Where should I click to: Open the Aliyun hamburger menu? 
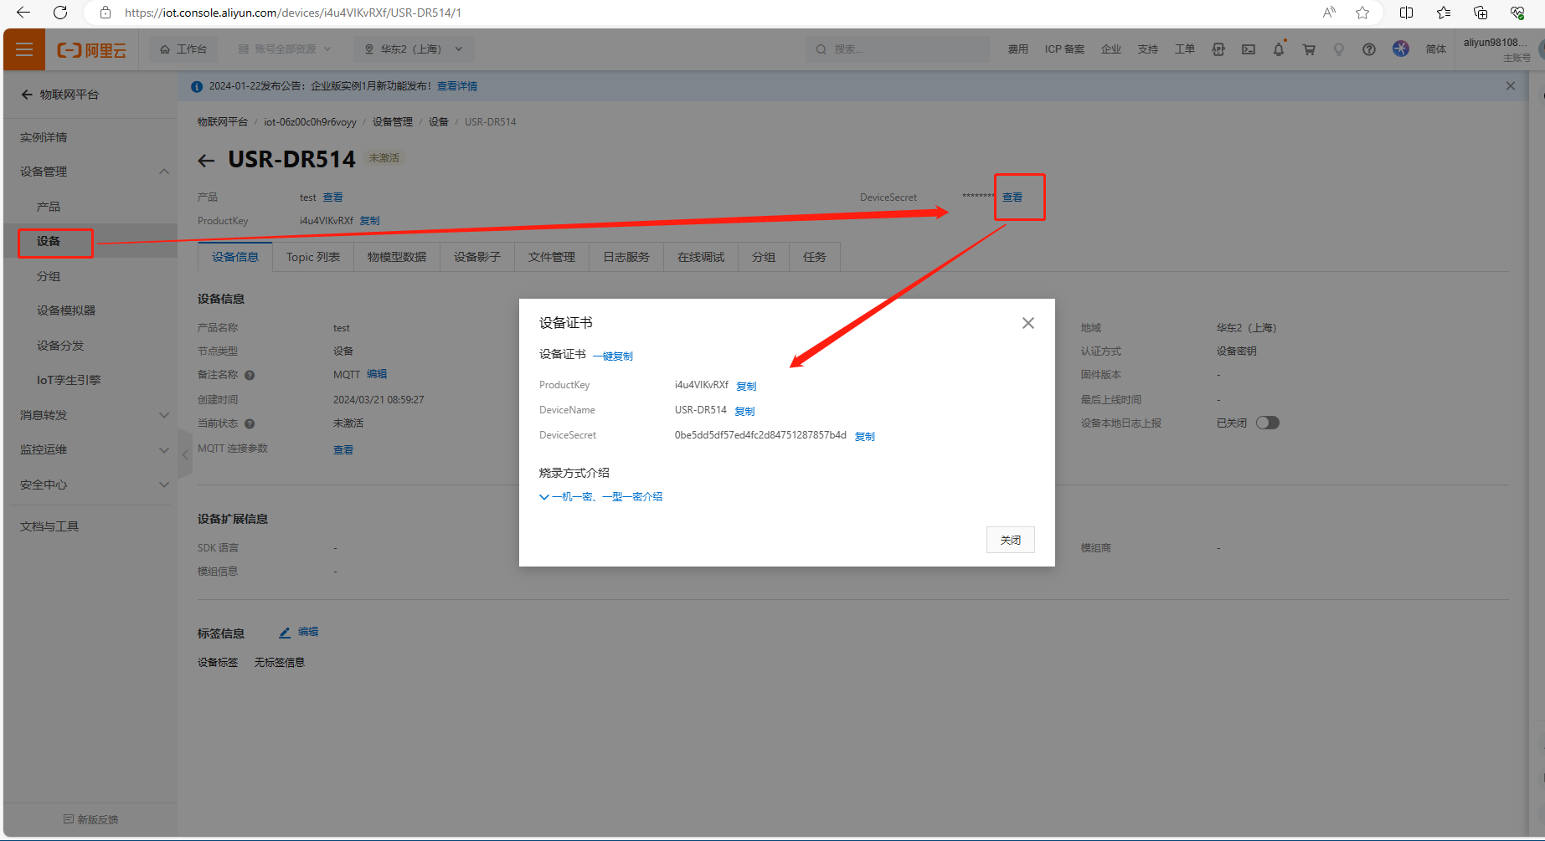click(24, 49)
